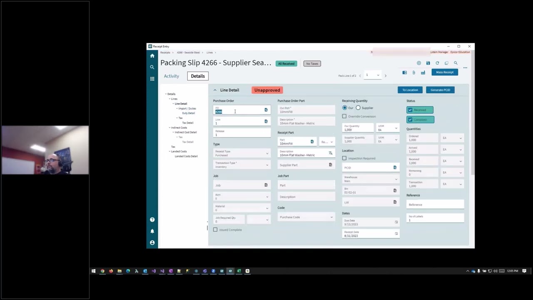533x300 pixels.
Task: Toggle the Complete status checkbox
Action: pos(410,120)
